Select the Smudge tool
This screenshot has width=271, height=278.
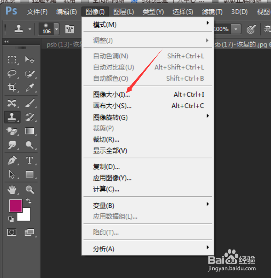[12, 145]
